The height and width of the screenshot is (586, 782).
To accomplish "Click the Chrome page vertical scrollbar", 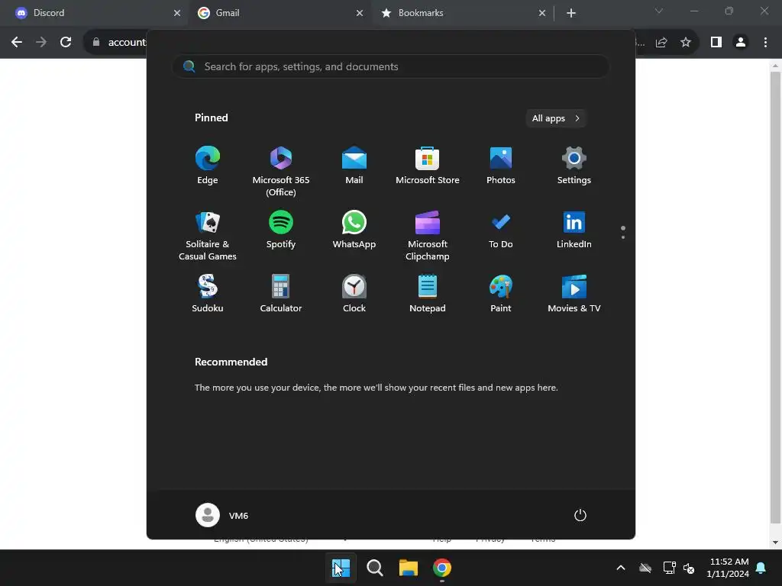I will pyautogui.click(x=775, y=298).
